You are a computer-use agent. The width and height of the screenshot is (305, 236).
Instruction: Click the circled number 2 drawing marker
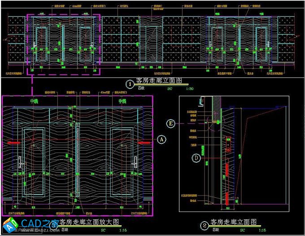pyautogui.click(x=205, y=225)
